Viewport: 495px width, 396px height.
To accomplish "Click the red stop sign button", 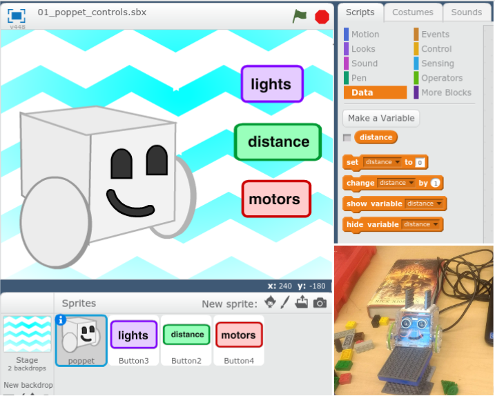I will [322, 17].
